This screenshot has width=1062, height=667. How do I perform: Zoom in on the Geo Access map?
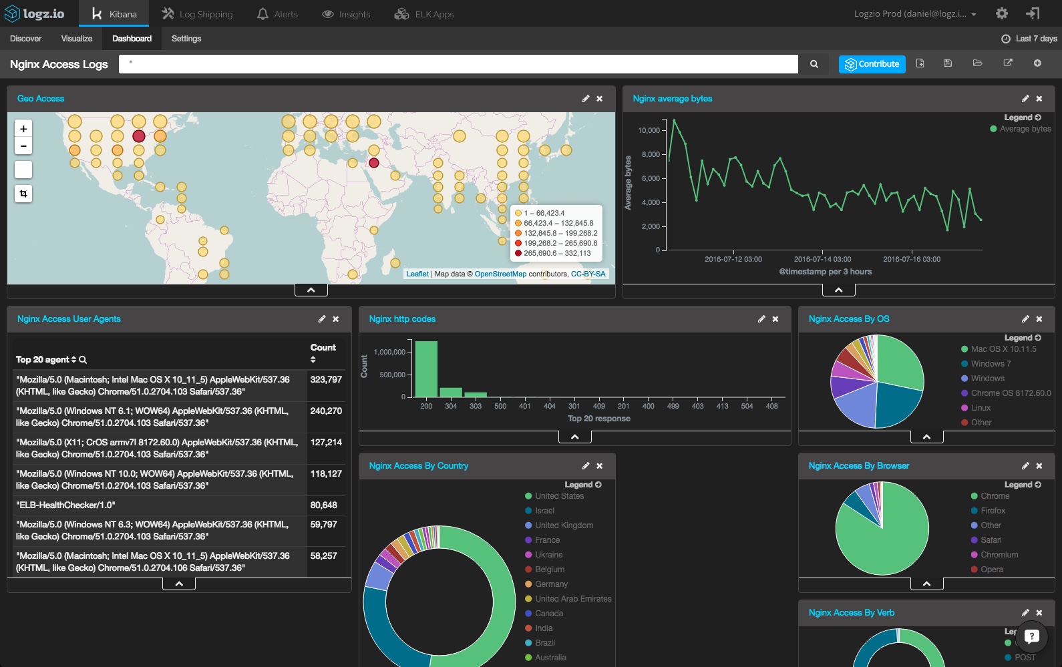click(23, 129)
